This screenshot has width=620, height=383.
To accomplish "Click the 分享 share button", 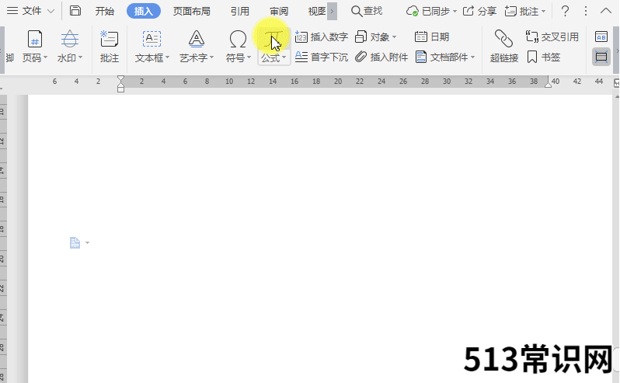I will point(479,11).
